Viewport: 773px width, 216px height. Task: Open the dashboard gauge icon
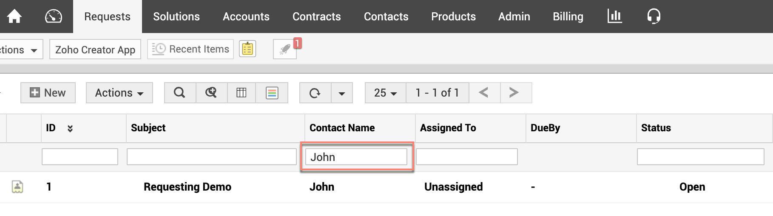point(54,17)
